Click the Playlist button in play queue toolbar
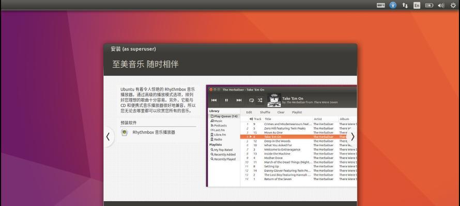Screen dimensions: 460x206 click(x=297, y=112)
